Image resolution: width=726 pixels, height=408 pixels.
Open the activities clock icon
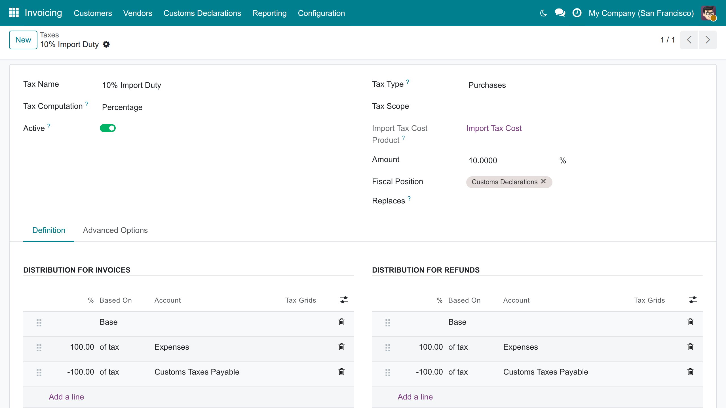577,13
